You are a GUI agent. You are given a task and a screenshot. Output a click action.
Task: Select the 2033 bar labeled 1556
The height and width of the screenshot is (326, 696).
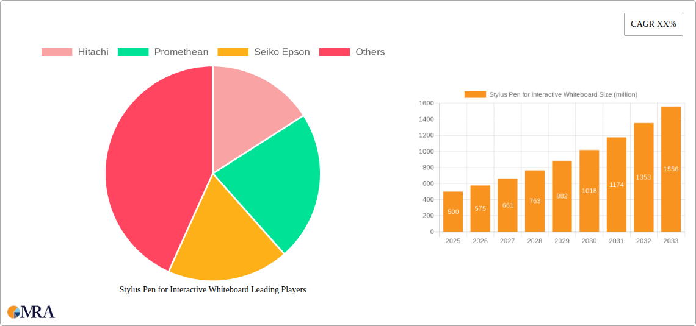click(671, 169)
